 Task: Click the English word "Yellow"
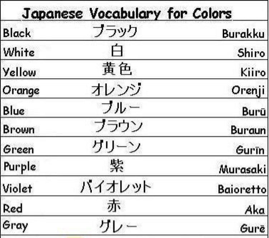(19, 72)
